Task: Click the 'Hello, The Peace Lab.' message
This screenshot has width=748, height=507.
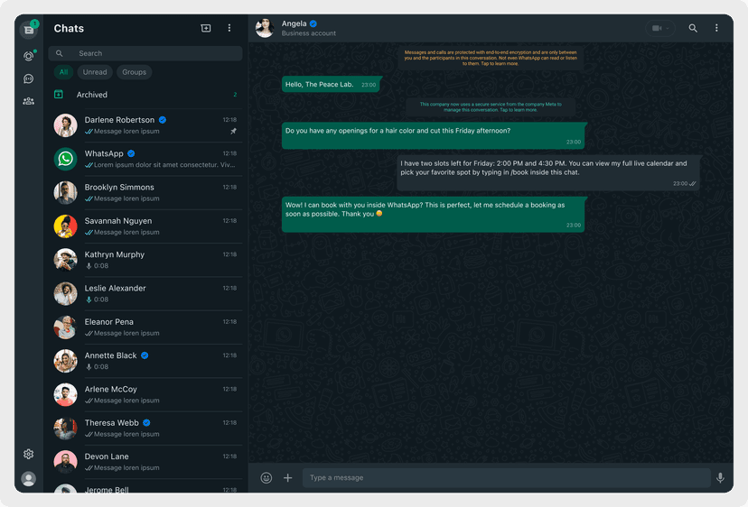Action: pos(331,84)
